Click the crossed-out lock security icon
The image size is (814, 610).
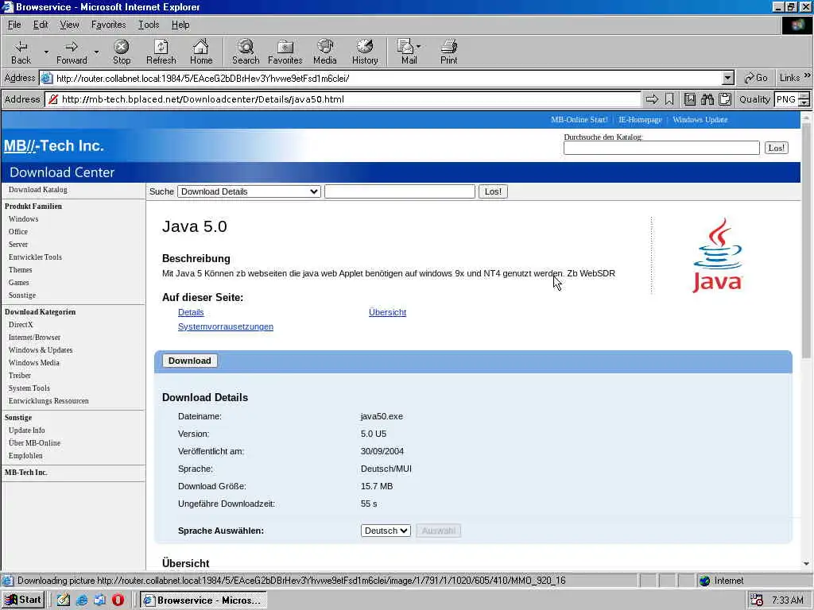(53, 99)
